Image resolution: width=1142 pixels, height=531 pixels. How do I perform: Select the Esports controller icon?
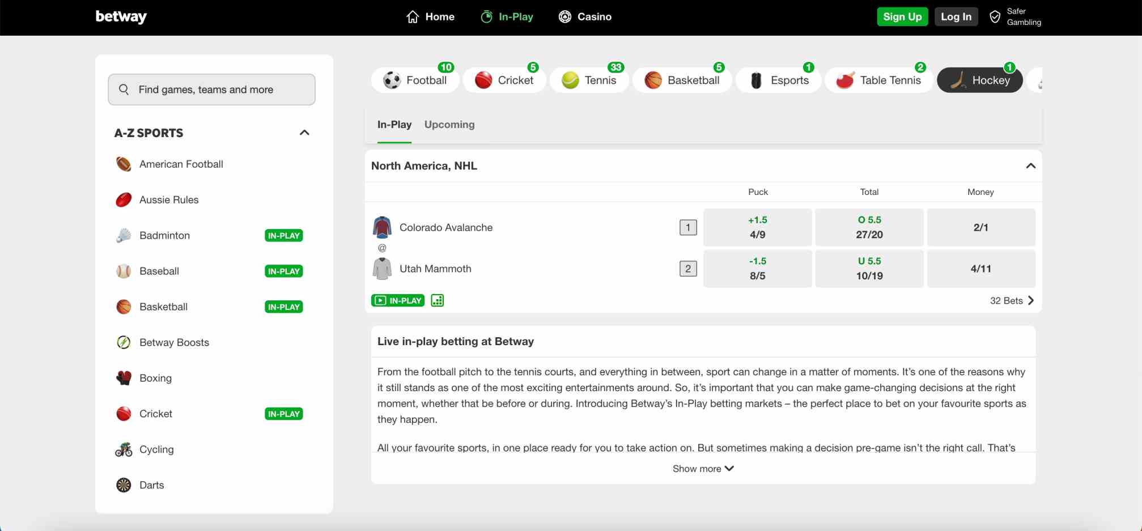click(757, 80)
